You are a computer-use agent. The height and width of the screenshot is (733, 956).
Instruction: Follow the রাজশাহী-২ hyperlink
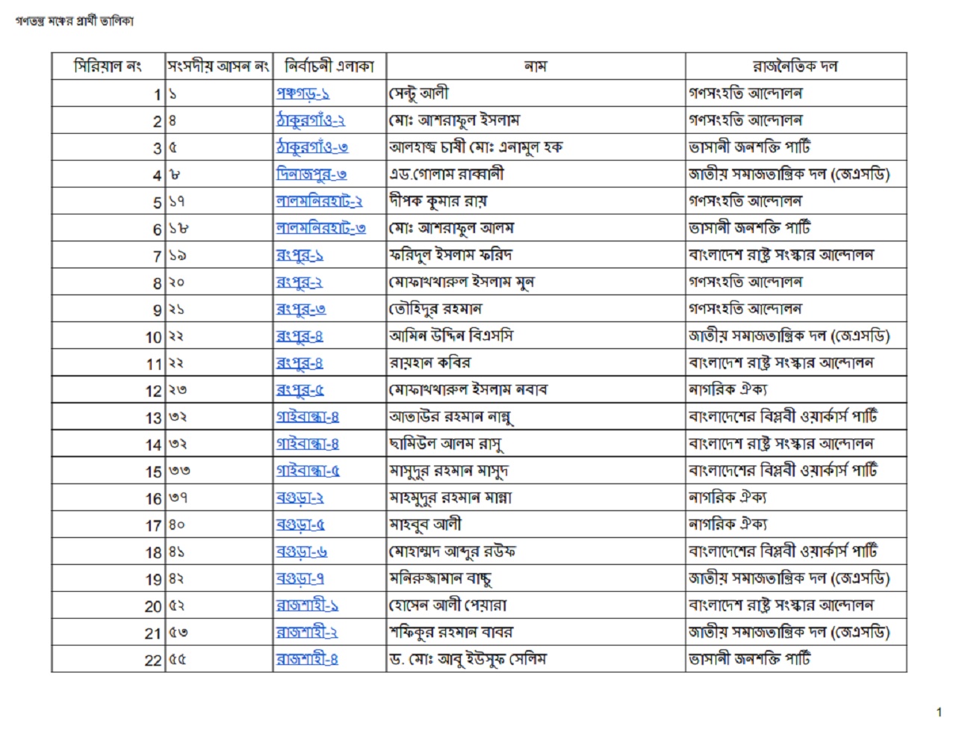click(x=307, y=633)
